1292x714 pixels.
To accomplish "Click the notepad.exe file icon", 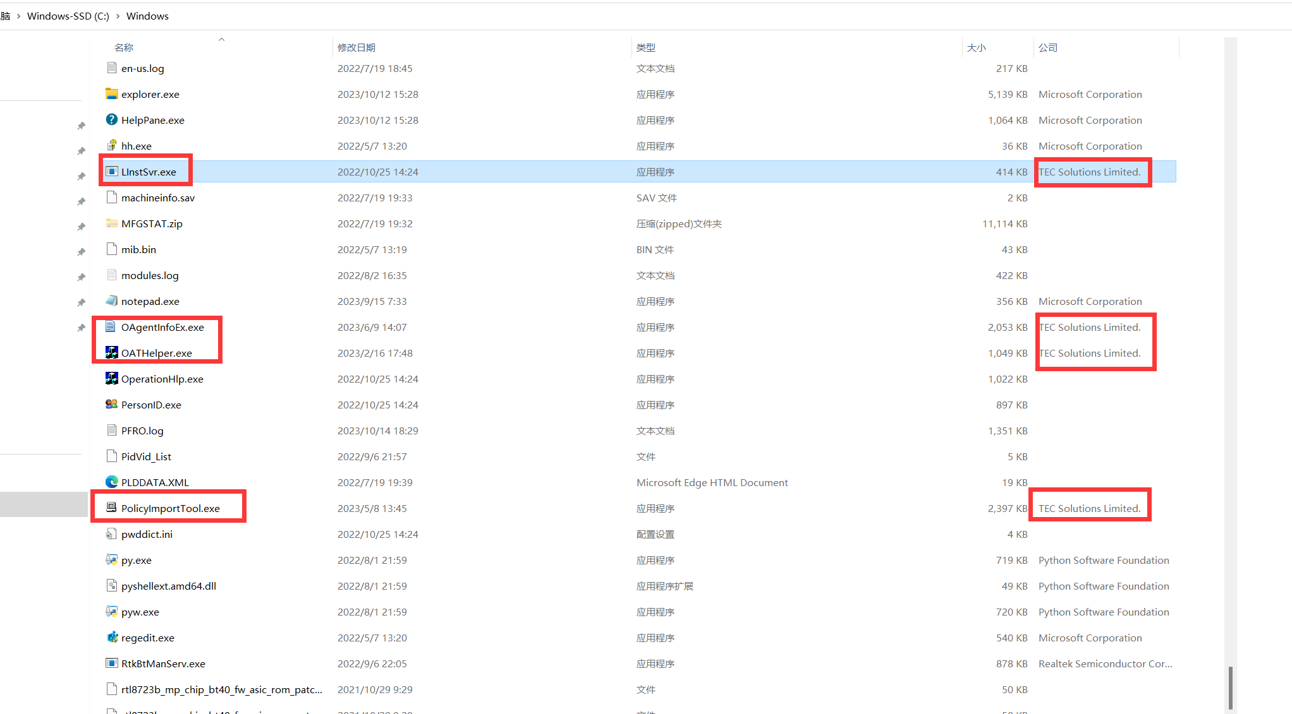I will coord(112,301).
